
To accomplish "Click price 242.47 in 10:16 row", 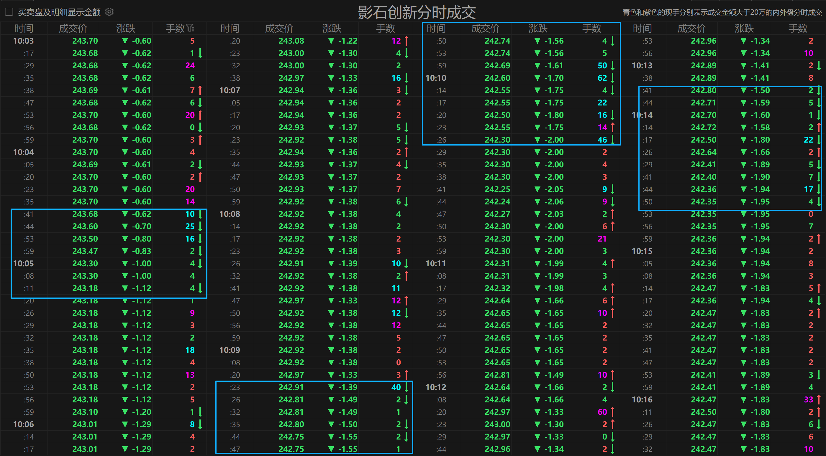I will click(703, 399).
